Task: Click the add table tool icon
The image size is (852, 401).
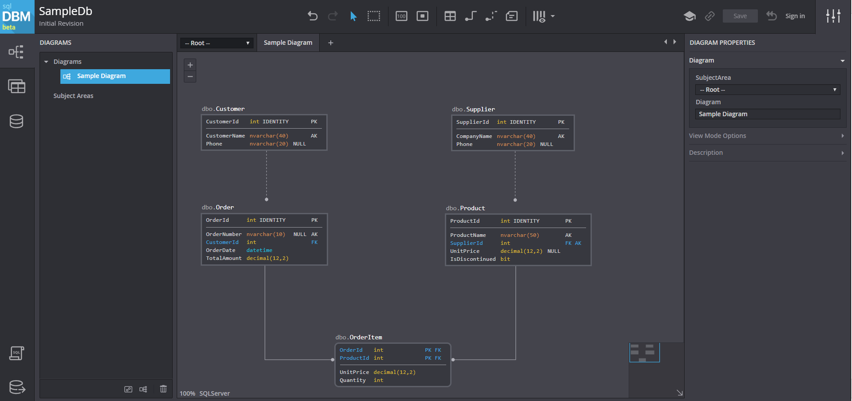Action: (450, 16)
